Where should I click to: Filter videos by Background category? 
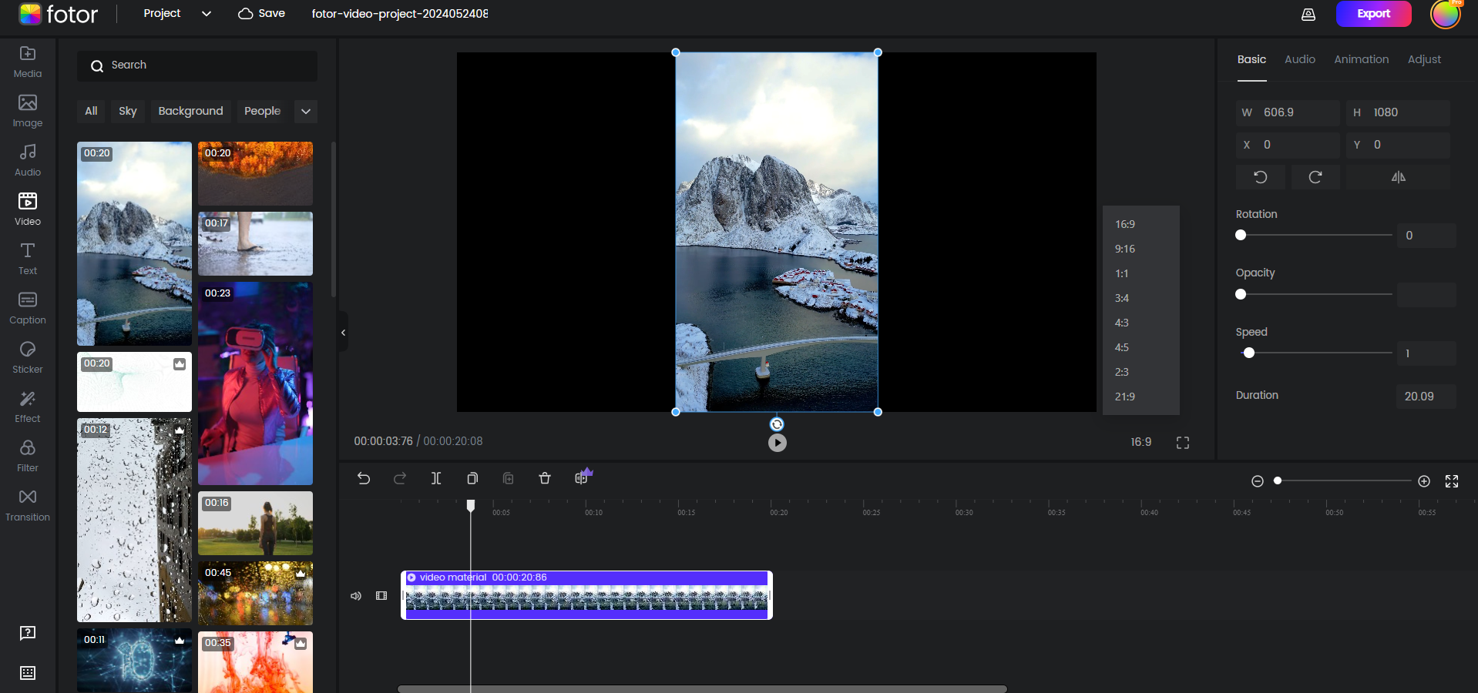(x=190, y=112)
